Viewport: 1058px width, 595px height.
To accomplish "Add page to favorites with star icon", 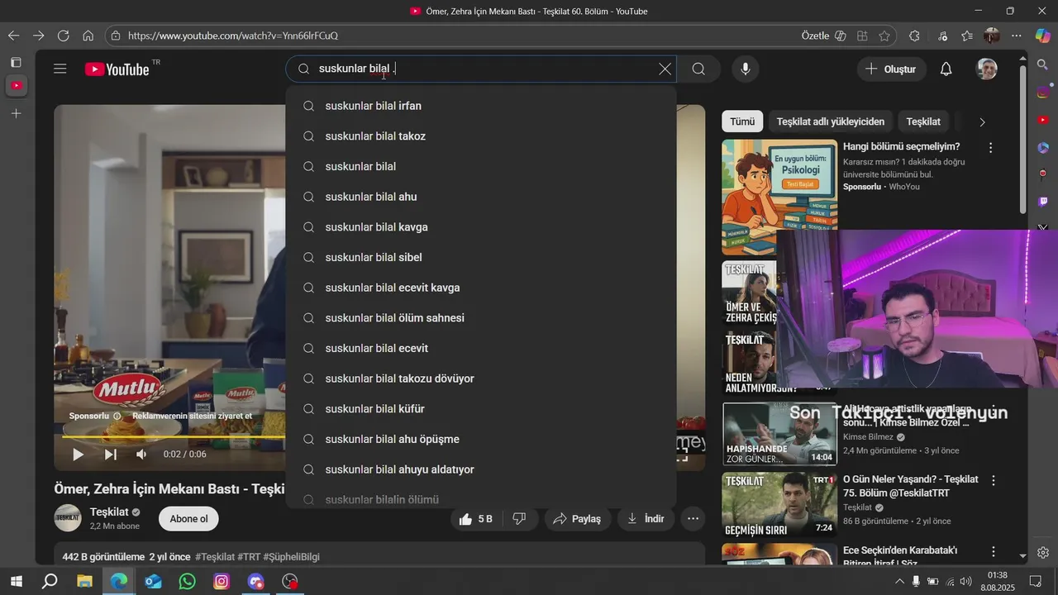I will (884, 36).
